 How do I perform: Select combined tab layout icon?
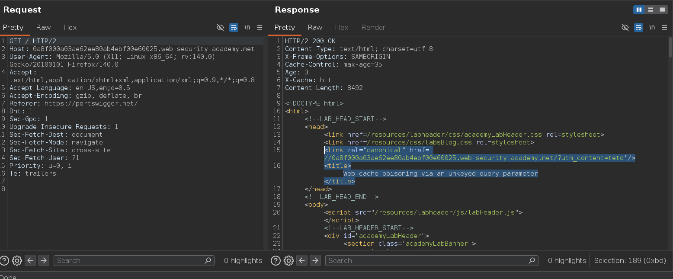click(x=662, y=10)
